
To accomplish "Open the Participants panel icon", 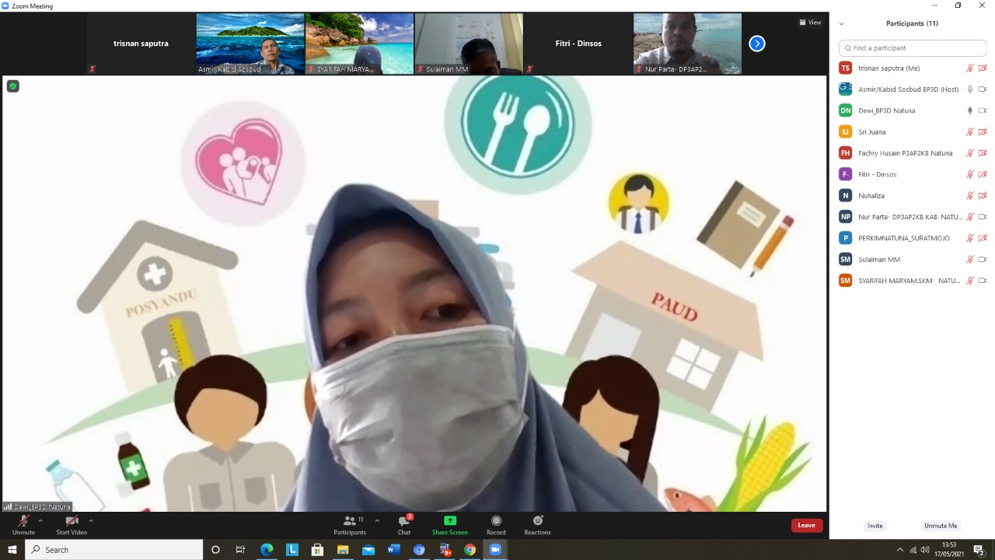I will point(350,522).
